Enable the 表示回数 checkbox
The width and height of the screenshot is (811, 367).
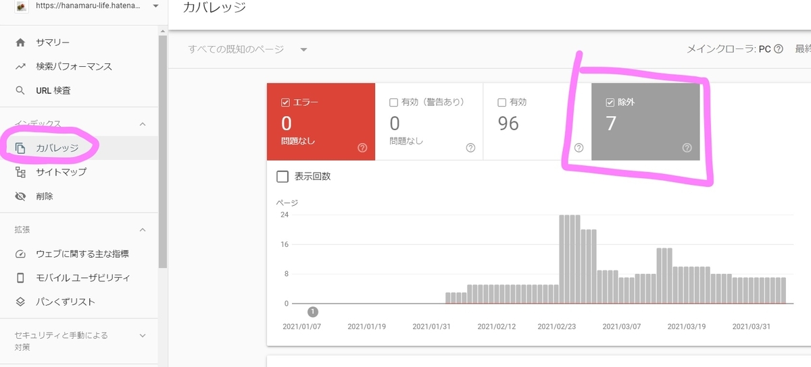pos(283,177)
